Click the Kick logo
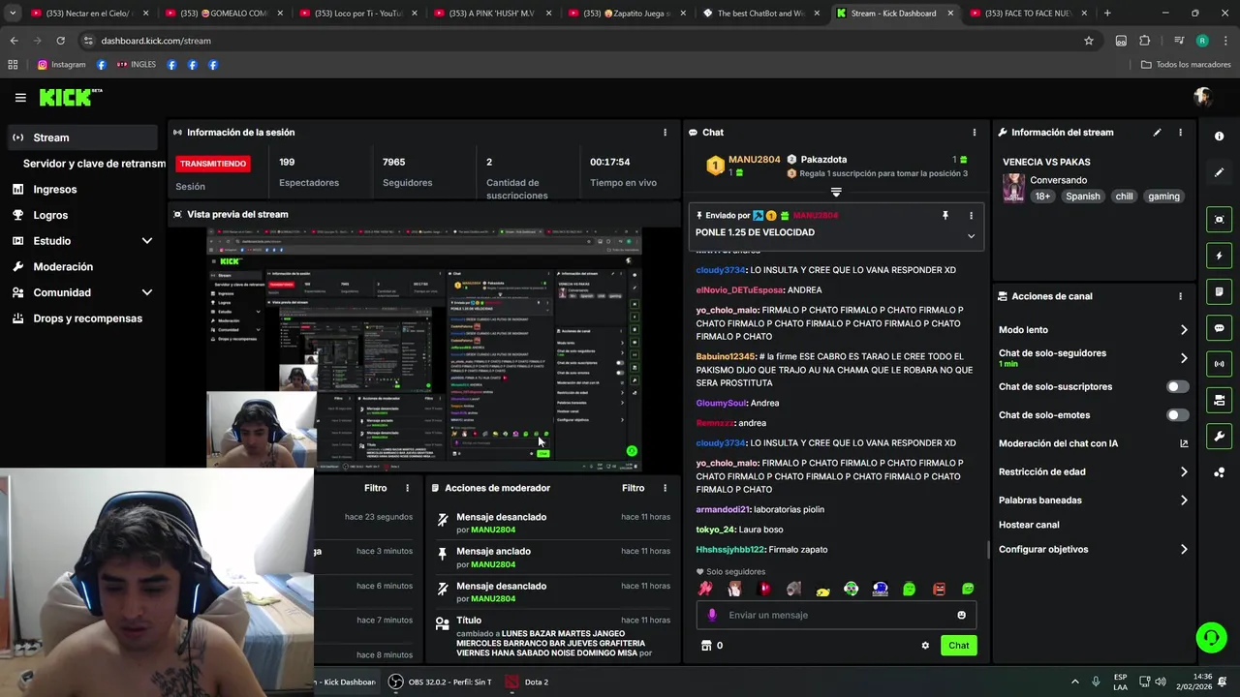This screenshot has height=697, width=1240. click(66, 97)
